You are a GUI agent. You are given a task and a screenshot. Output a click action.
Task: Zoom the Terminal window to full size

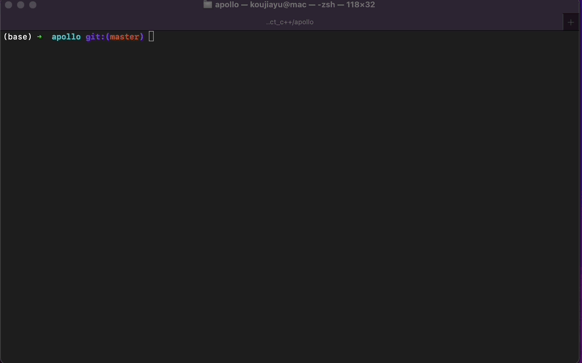[x=33, y=5]
